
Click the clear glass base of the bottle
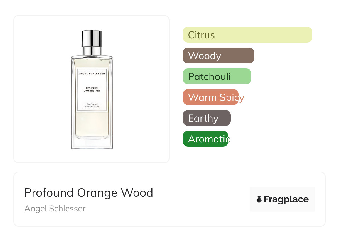(92, 144)
